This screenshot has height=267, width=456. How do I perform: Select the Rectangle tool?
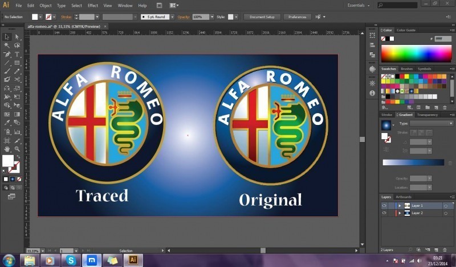click(17, 62)
